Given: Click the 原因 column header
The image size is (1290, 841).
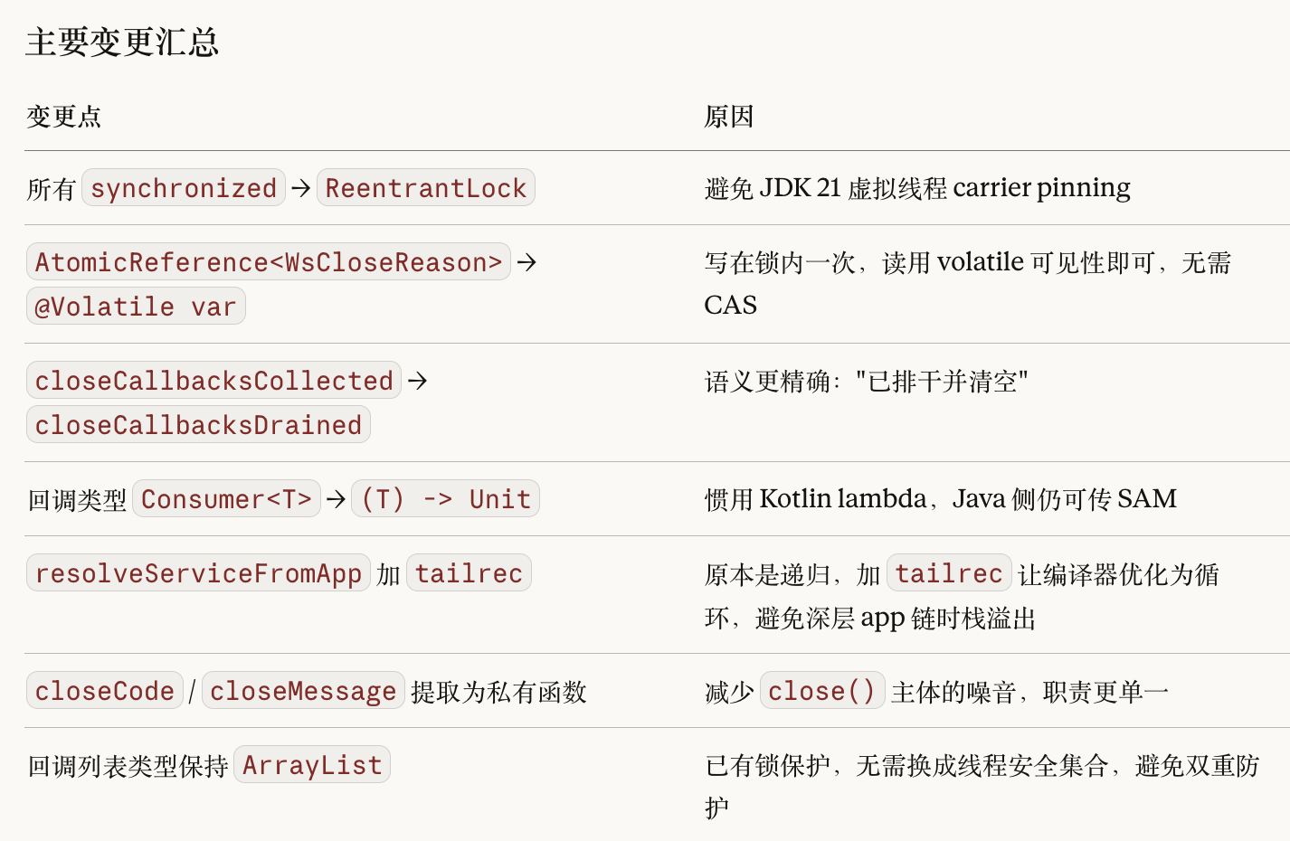Looking at the screenshot, I should point(728,117).
